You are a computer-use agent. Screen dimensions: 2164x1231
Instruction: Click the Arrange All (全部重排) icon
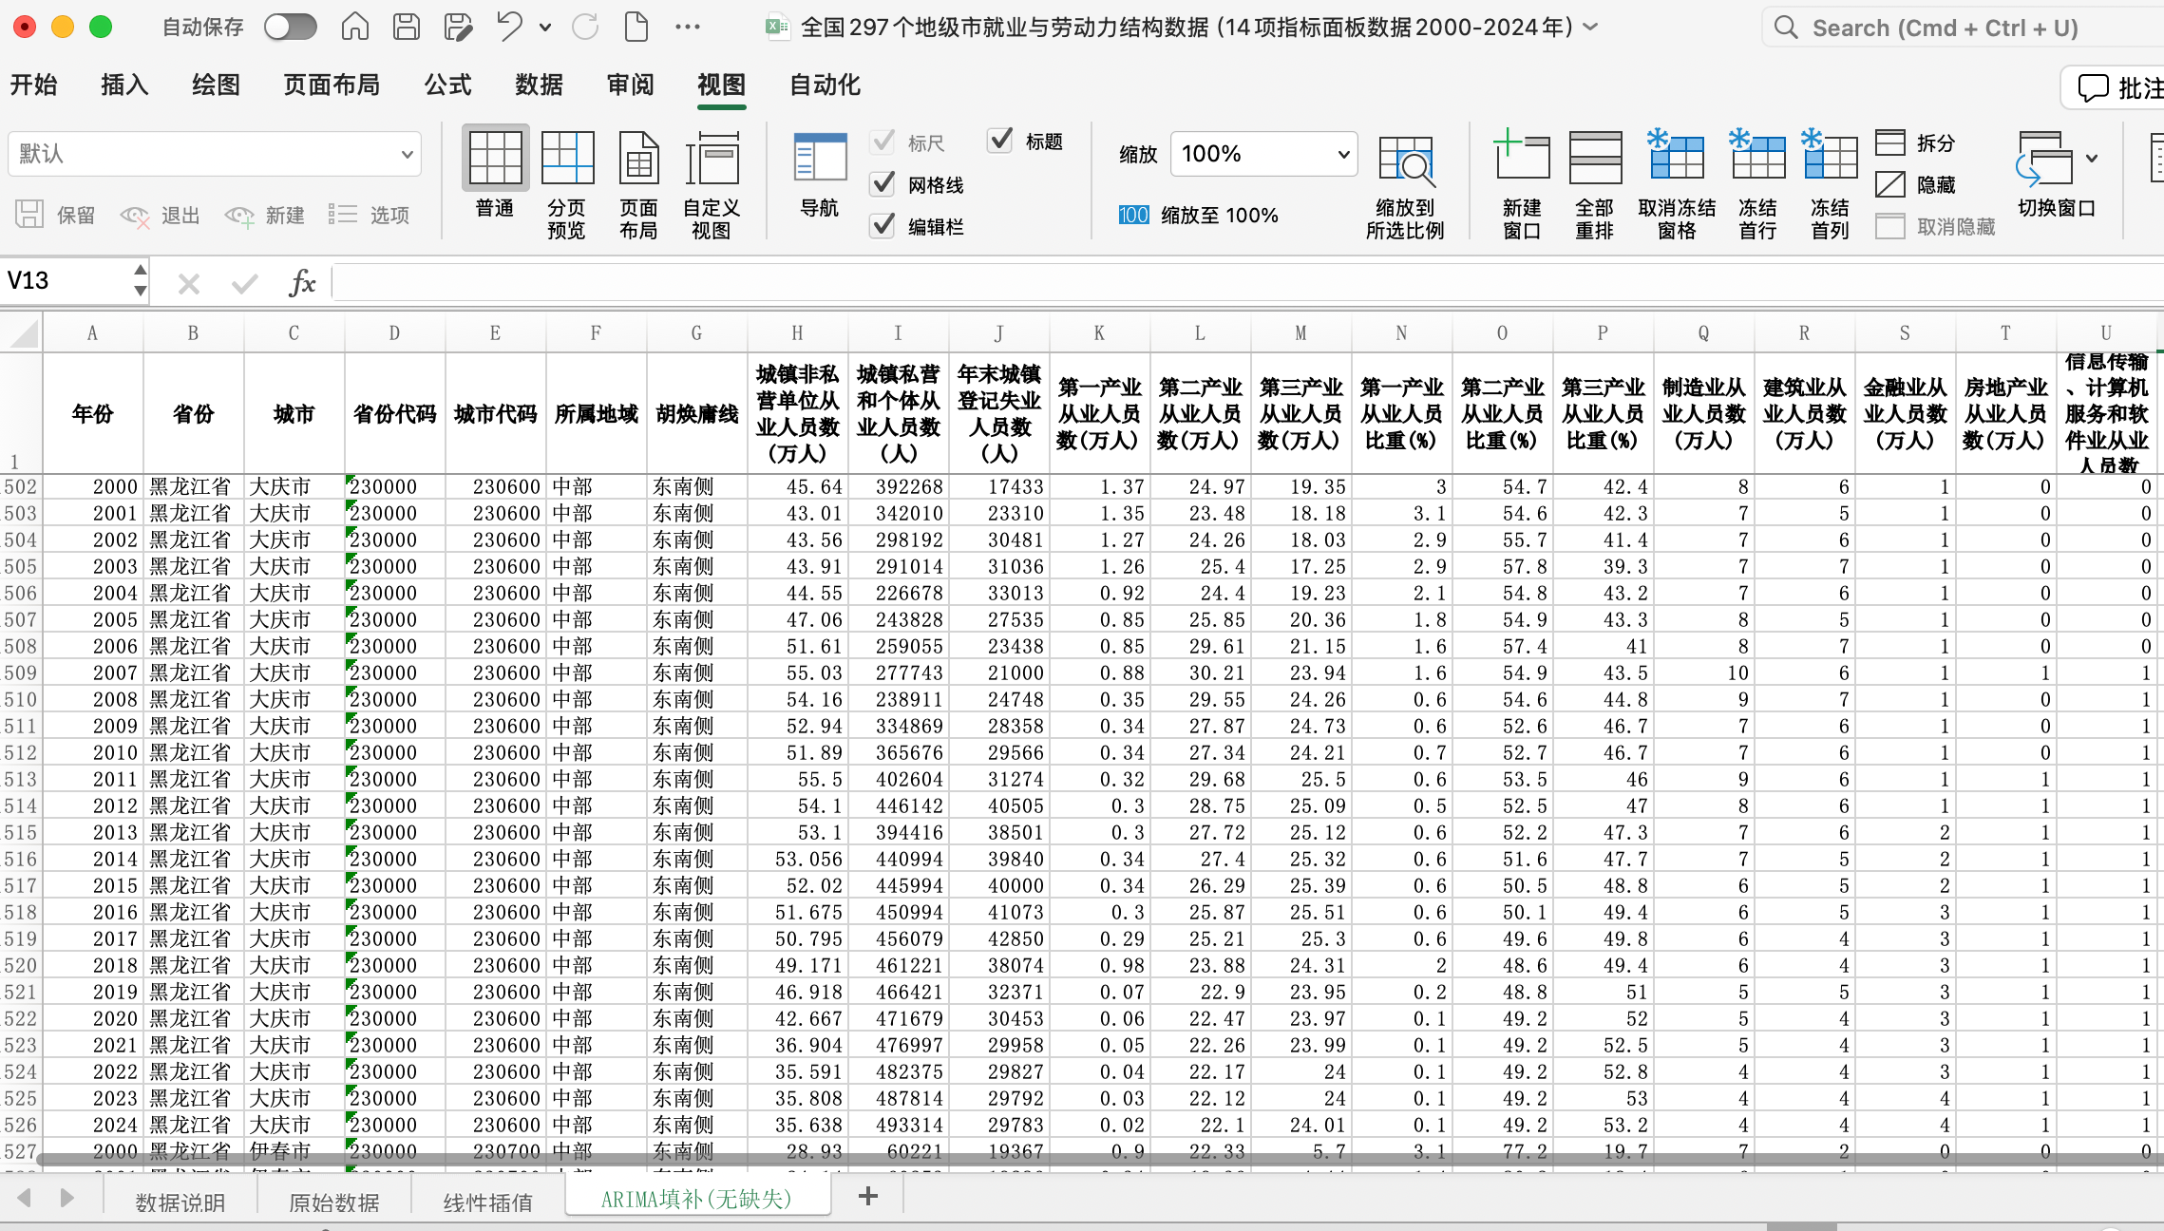tap(1595, 159)
